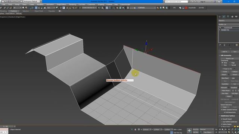Click the Unlink Selection toolbar icon
Image resolution: width=239 pixels, height=134 pixels.
7,8
